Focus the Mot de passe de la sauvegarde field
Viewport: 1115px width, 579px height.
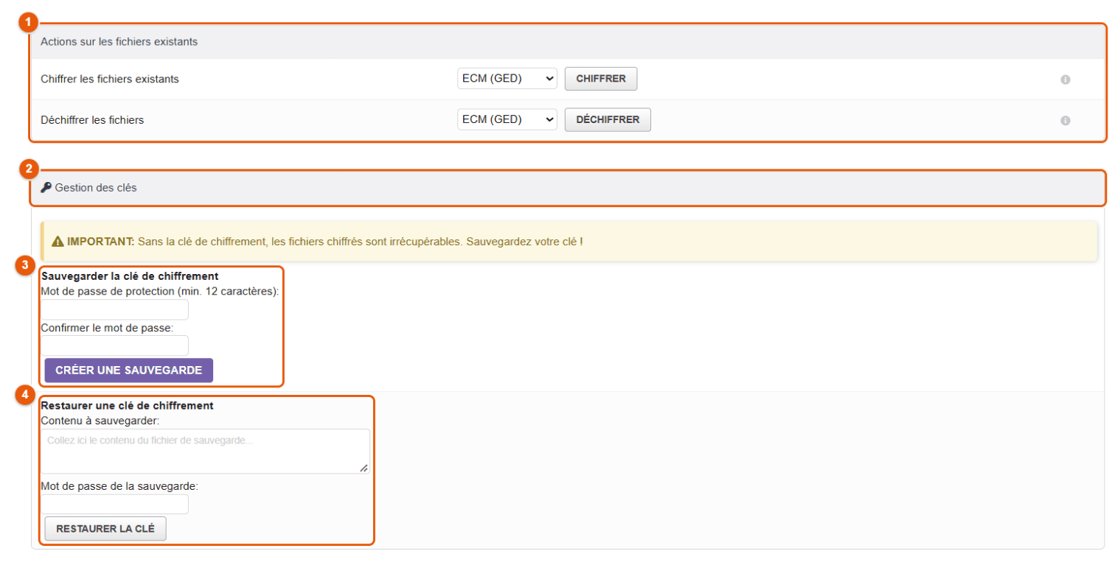pyautogui.click(x=114, y=504)
